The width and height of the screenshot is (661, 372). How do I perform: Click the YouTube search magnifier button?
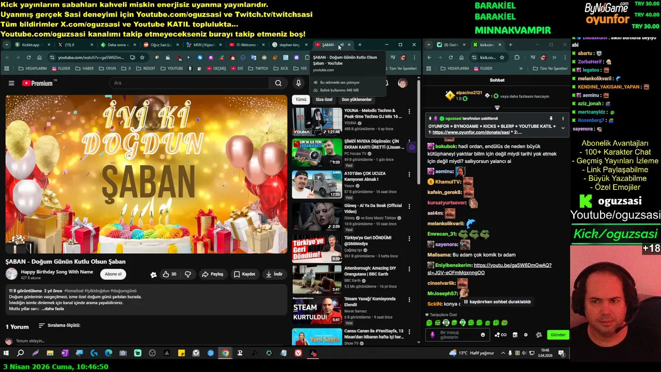[x=278, y=83]
